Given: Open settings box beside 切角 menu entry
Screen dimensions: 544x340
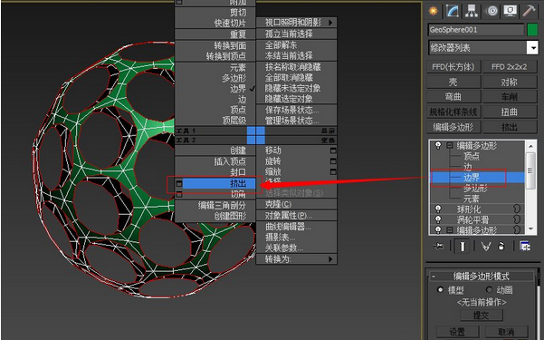Looking at the screenshot, I should [179, 194].
